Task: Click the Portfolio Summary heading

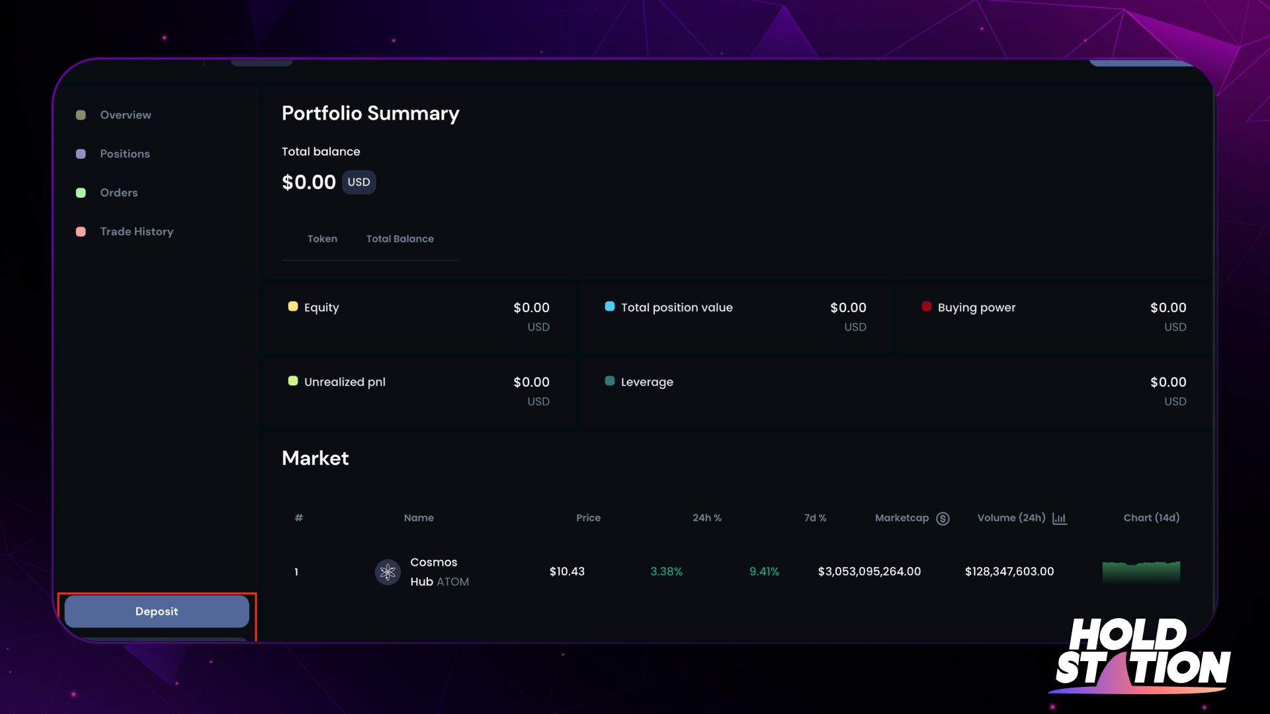Action: click(370, 114)
